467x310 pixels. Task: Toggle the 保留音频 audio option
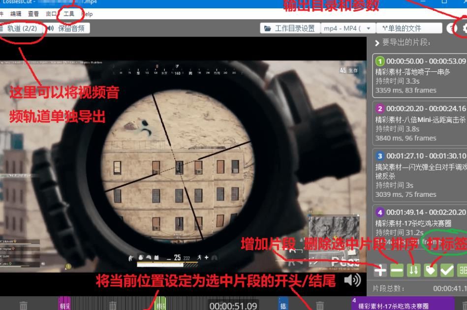tap(68, 28)
